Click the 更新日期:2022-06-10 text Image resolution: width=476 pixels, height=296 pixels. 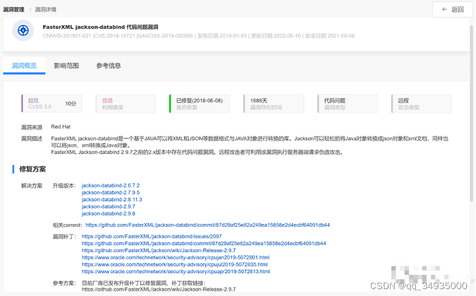click(276, 36)
